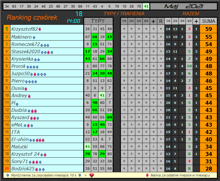Click rank number 1 beside Krzysztof82
The height and width of the screenshot is (181, 220).
tap(6, 29)
